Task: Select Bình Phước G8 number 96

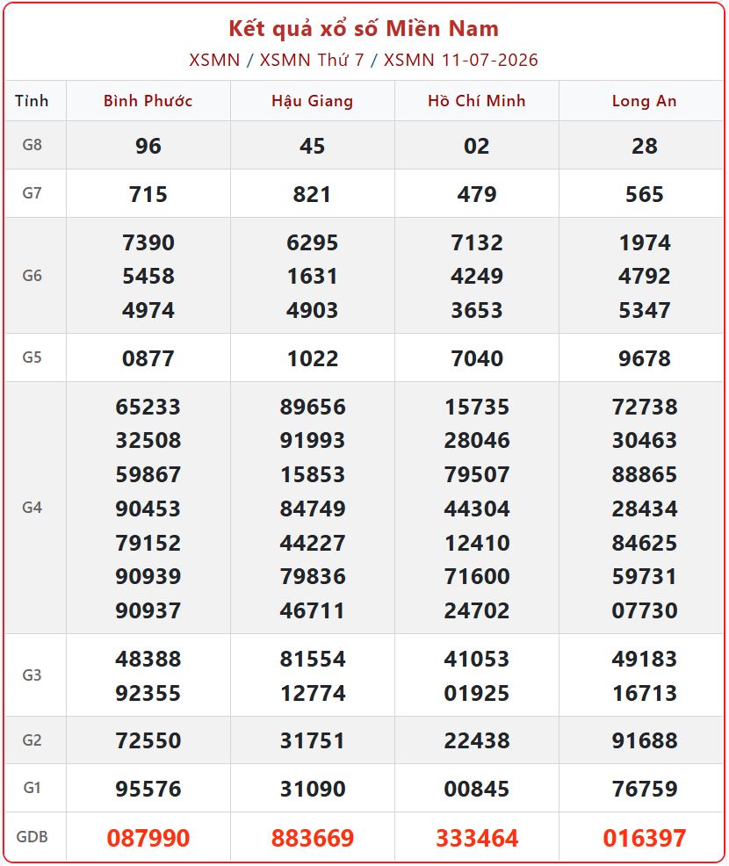Action: tap(148, 146)
